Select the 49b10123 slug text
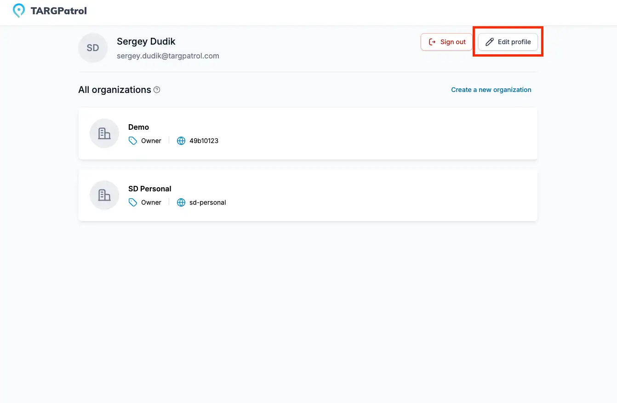 tap(204, 141)
